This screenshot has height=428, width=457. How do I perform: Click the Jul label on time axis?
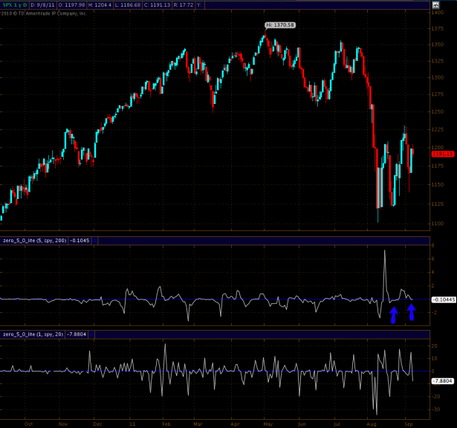pos(337,424)
